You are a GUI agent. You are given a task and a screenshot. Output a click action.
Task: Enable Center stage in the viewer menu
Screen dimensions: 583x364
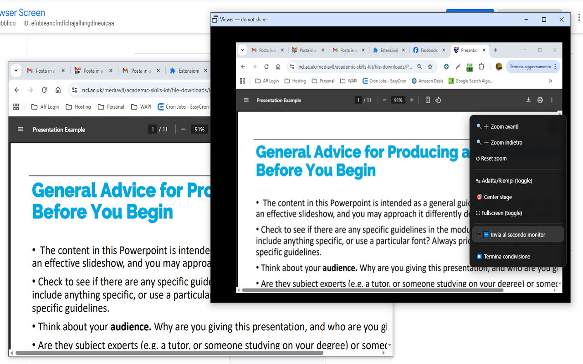coord(497,197)
